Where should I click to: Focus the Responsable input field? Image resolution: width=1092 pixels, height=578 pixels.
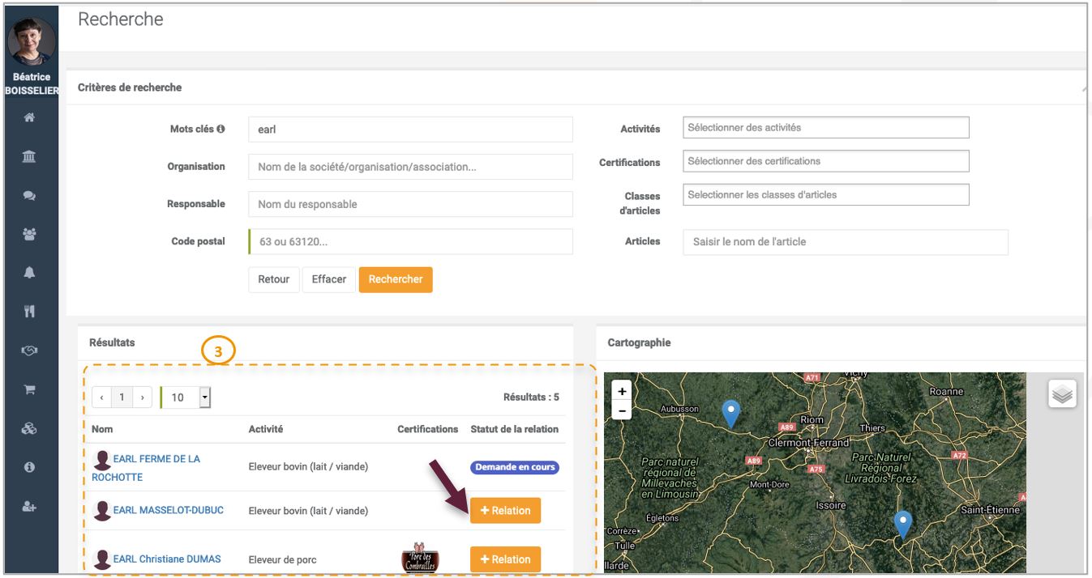click(410, 204)
